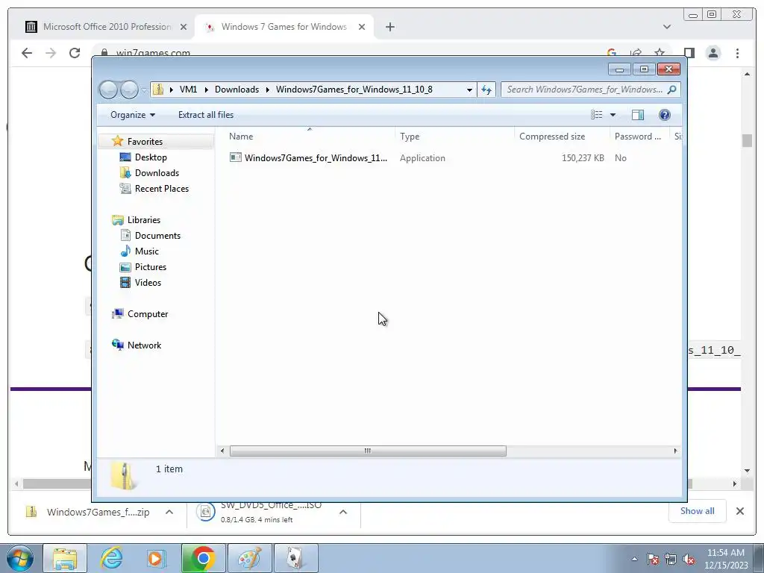Open Downloads in Favorites
The image size is (764, 573).
point(157,173)
